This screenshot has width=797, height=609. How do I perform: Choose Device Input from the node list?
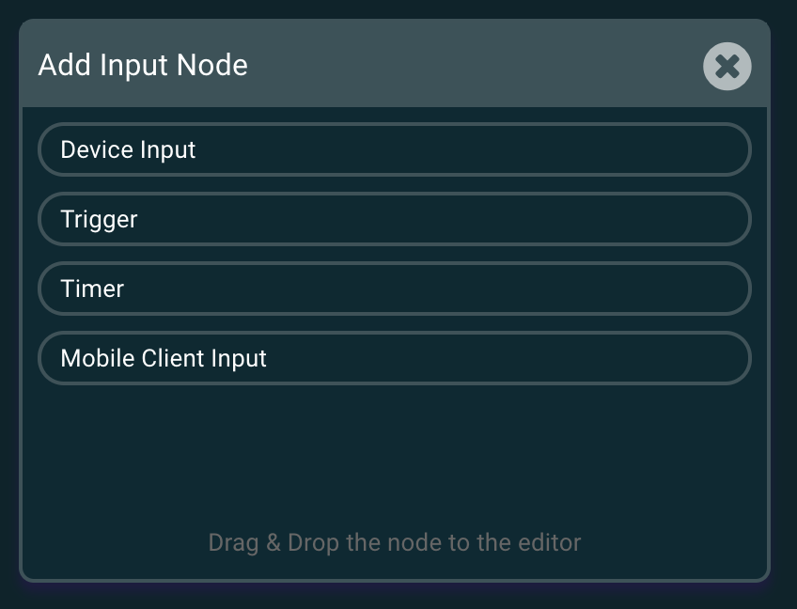(395, 149)
